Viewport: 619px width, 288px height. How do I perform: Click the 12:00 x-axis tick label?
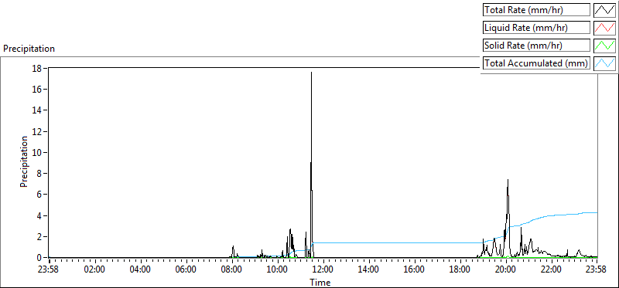(323, 270)
